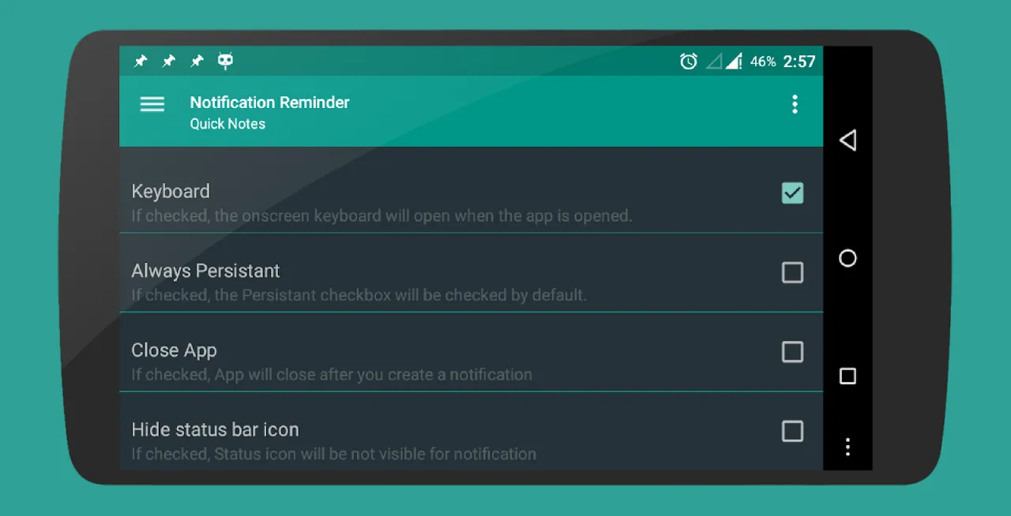
Task: Tap the 46% battery percentage text
Action: (x=763, y=62)
